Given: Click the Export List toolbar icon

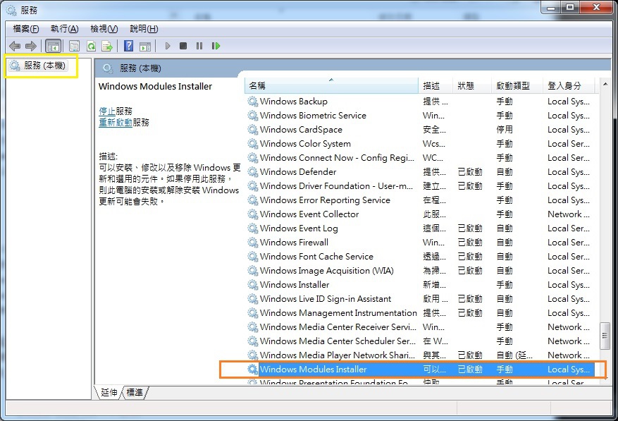Looking at the screenshot, I should pyautogui.click(x=107, y=46).
